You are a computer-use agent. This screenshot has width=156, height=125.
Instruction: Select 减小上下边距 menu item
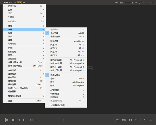66,70
